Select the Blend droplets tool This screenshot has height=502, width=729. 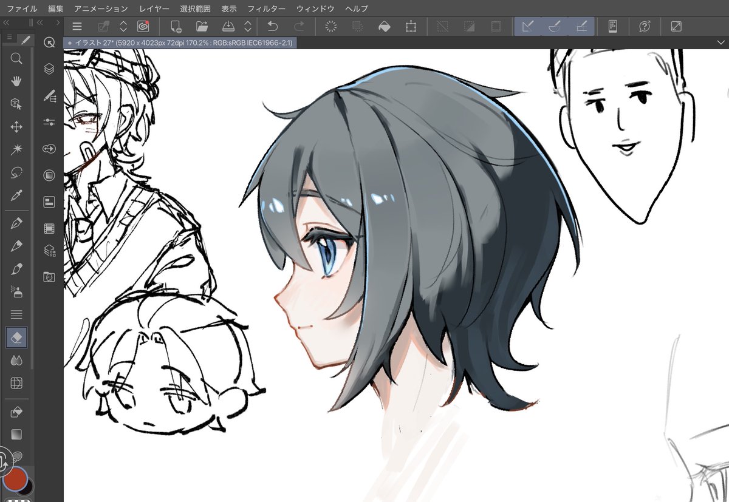tap(16, 360)
